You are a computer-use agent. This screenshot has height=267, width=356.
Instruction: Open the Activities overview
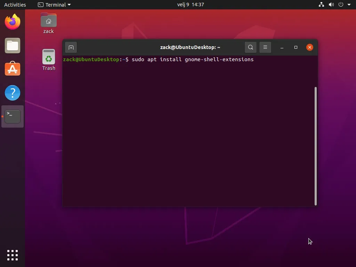[x=15, y=5]
